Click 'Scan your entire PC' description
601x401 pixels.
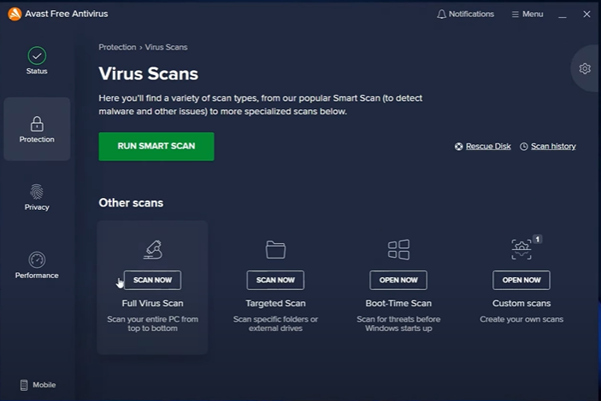[x=152, y=323]
